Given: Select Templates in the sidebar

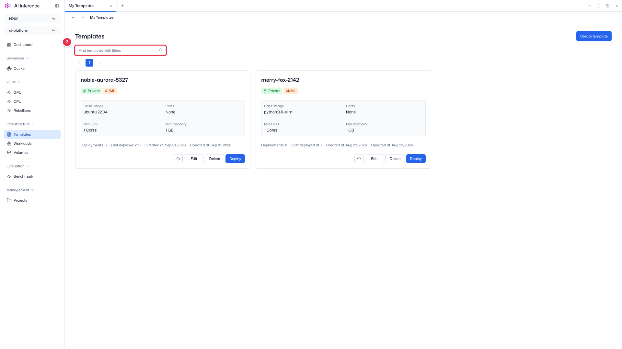Looking at the screenshot, I should pyautogui.click(x=32, y=134).
